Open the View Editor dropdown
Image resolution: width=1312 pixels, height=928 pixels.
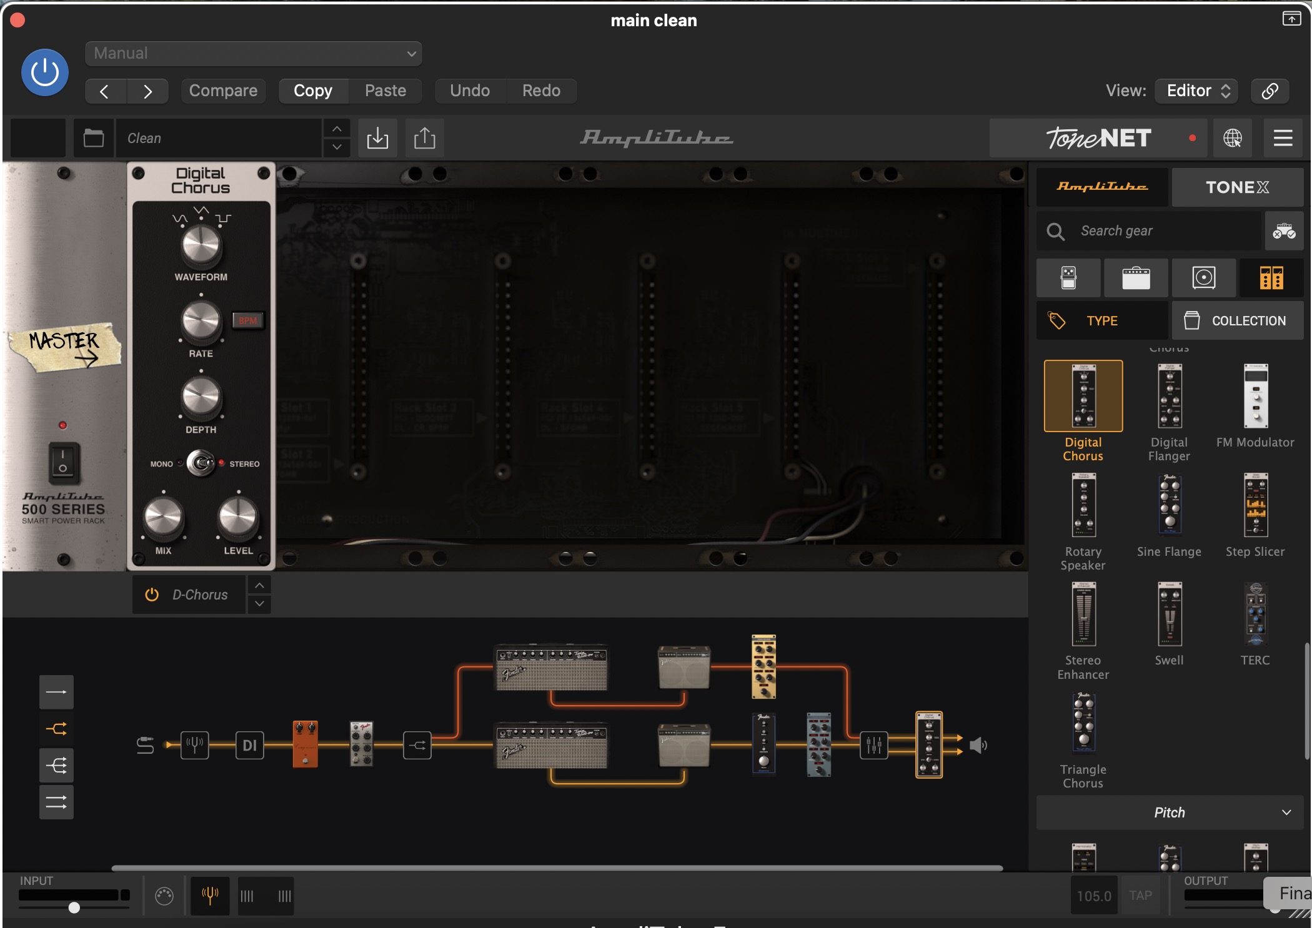click(x=1196, y=91)
